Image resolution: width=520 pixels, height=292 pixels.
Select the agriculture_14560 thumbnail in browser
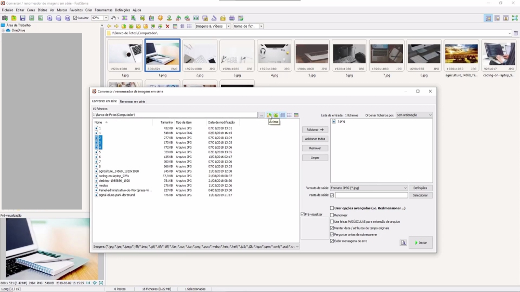tap(461, 56)
